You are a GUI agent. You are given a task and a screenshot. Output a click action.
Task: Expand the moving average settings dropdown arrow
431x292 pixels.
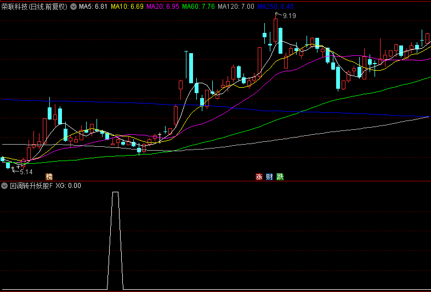point(73,7)
